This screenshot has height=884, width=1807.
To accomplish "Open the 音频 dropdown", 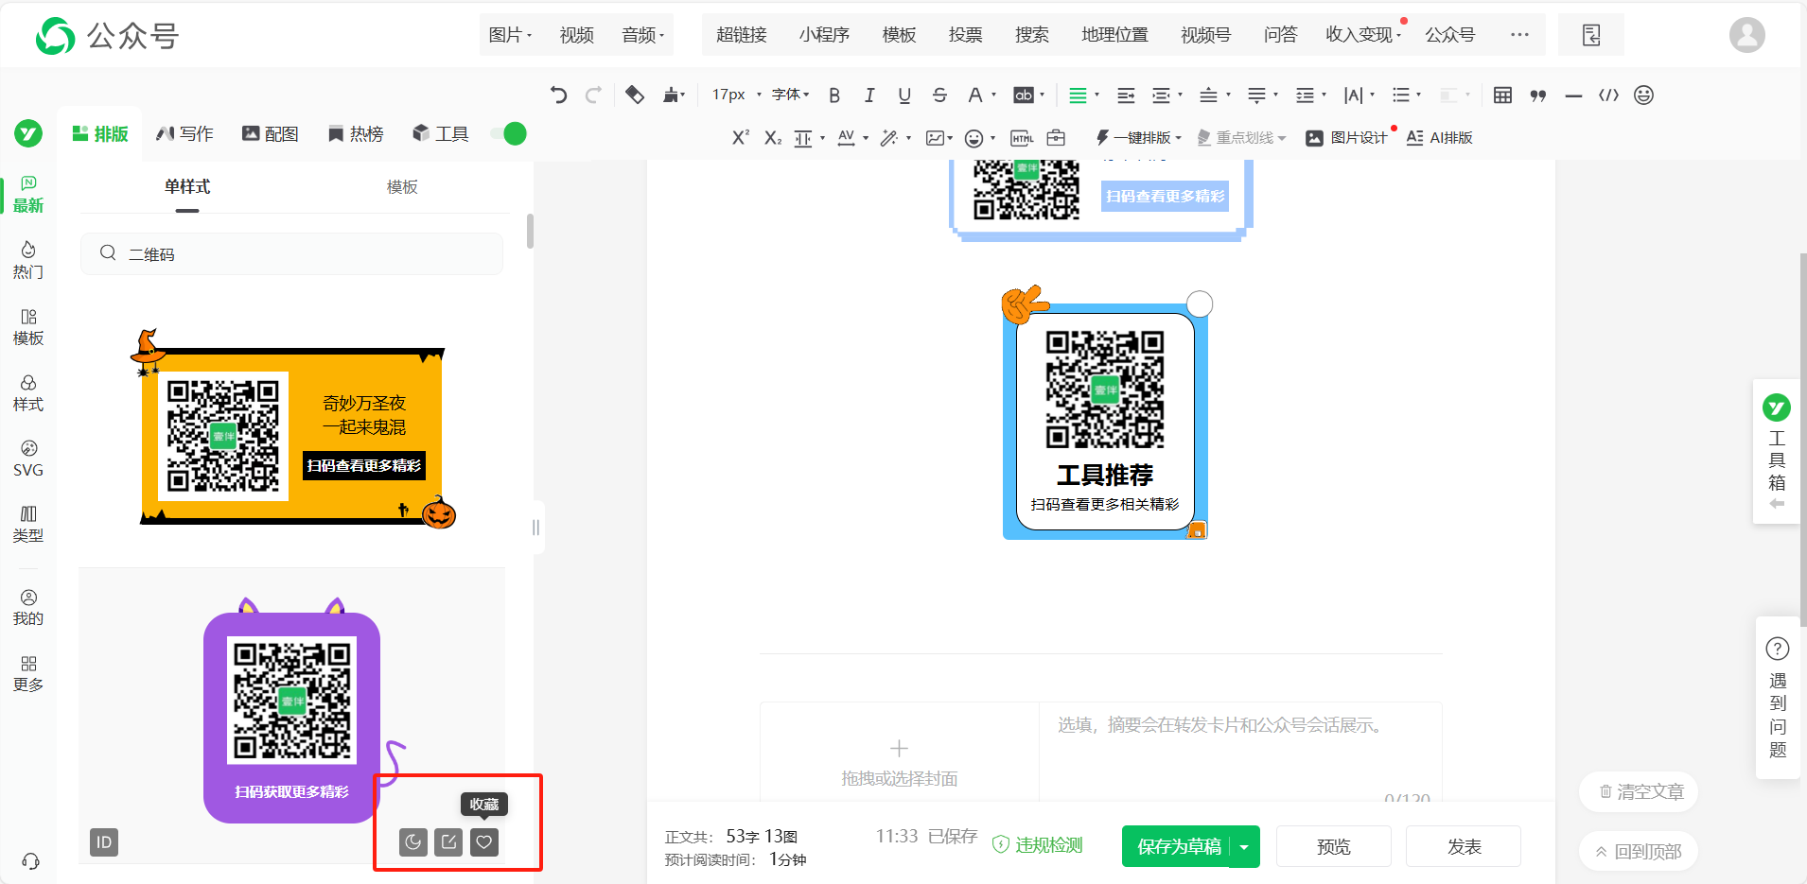I will pyautogui.click(x=643, y=35).
